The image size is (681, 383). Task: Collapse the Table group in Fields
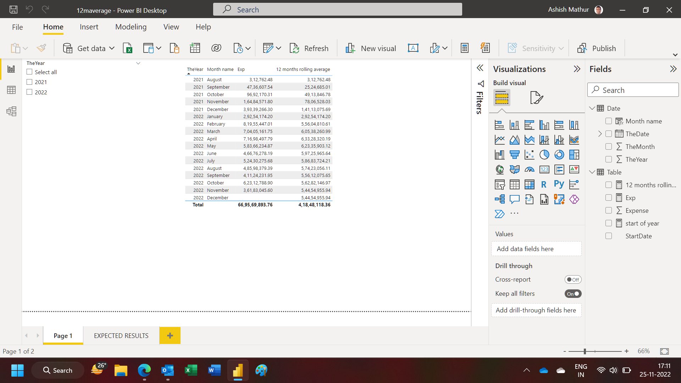click(592, 172)
